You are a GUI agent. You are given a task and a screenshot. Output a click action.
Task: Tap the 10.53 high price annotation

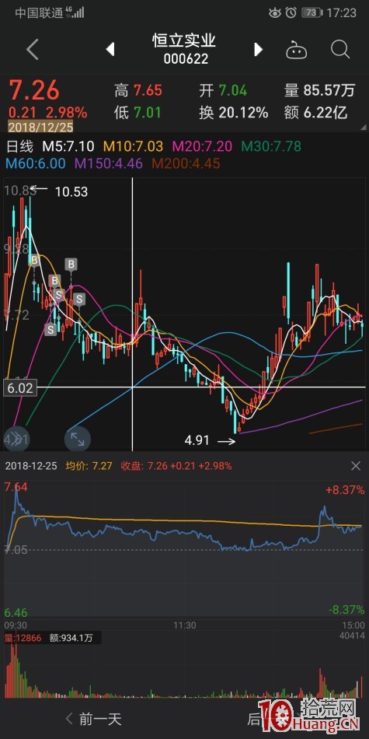71,191
